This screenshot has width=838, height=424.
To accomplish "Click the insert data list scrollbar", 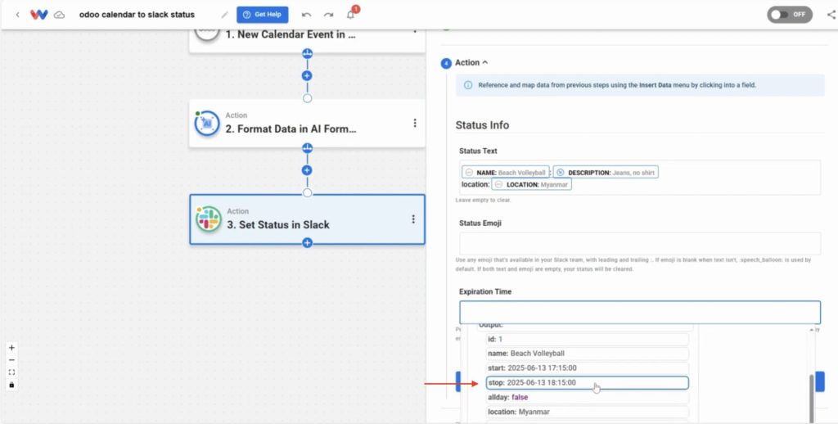I will 813,399.
